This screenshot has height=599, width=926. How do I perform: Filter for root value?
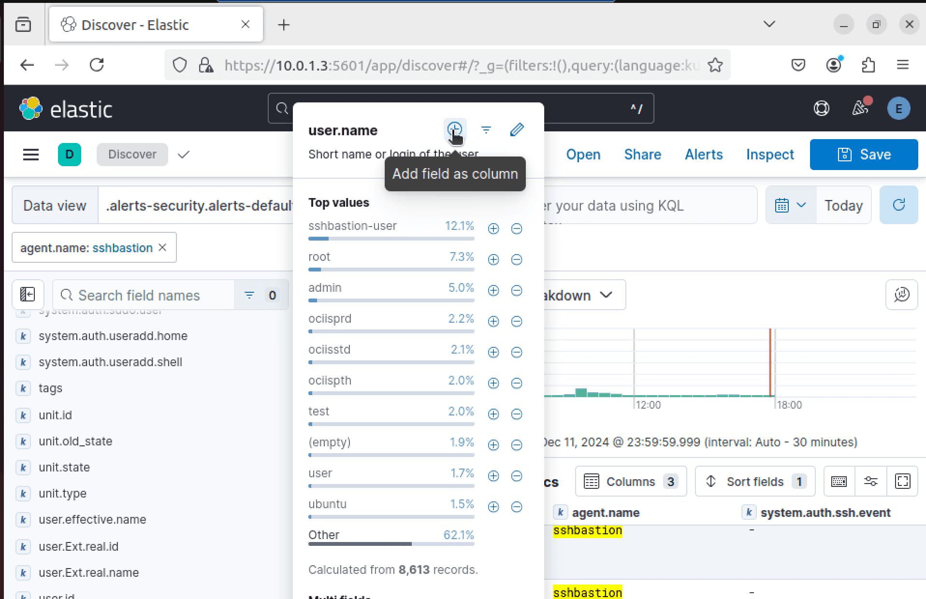493,259
